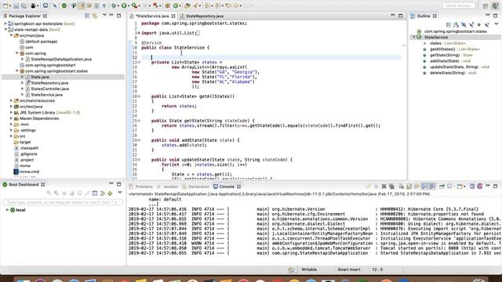
Task: Click the green Boot Dashboard toolbar icon
Action: 64,5
